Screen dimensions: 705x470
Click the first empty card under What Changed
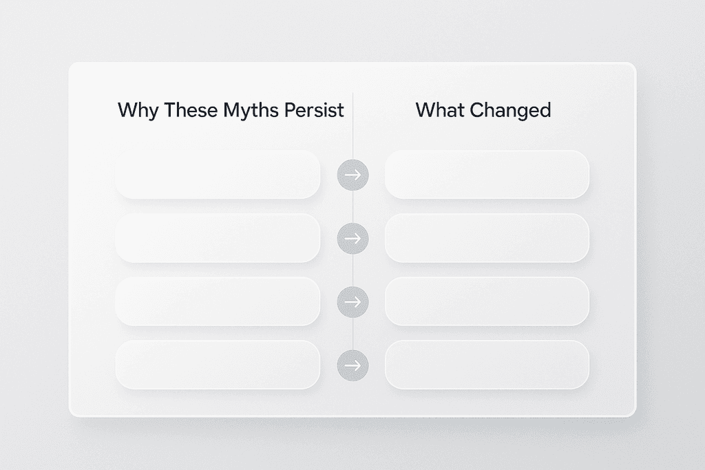[487, 175]
